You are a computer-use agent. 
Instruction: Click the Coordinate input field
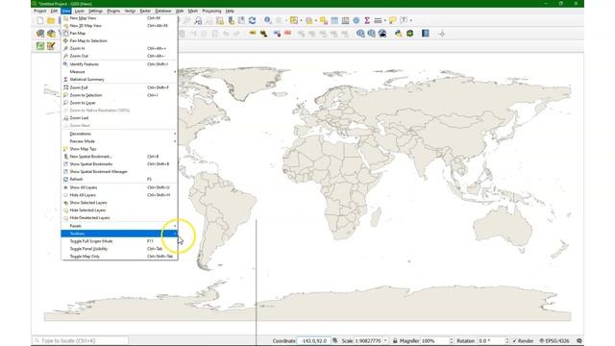tap(314, 341)
